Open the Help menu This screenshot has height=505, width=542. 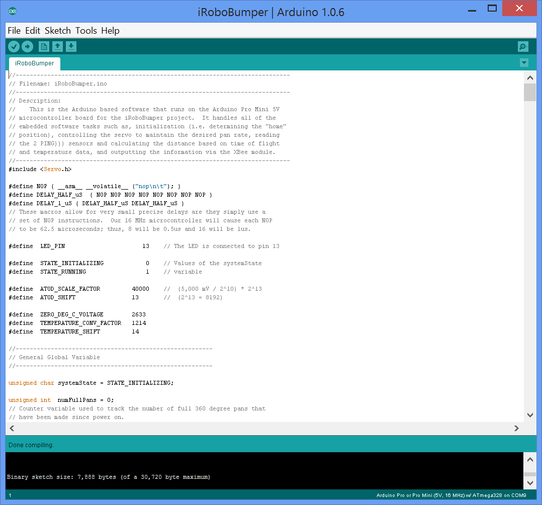[x=110, y=31]
